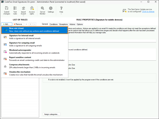
Task: Open the more options ellipsis button
Action: tap(35, 24)
